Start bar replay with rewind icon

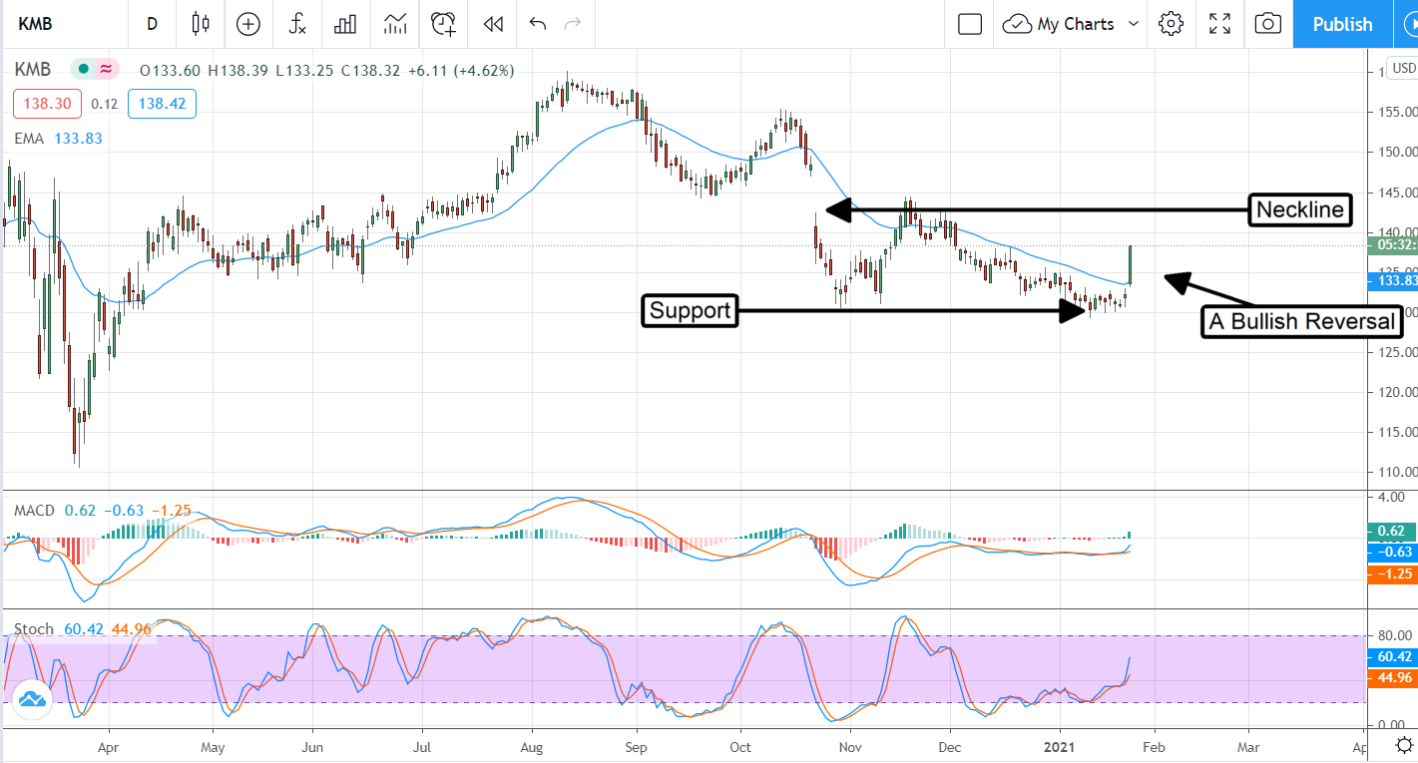tap(492, 24)
